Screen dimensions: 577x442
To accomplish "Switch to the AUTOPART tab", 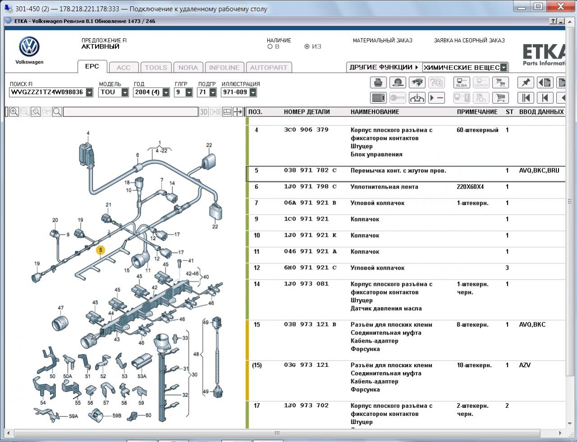I will point(268,68).
